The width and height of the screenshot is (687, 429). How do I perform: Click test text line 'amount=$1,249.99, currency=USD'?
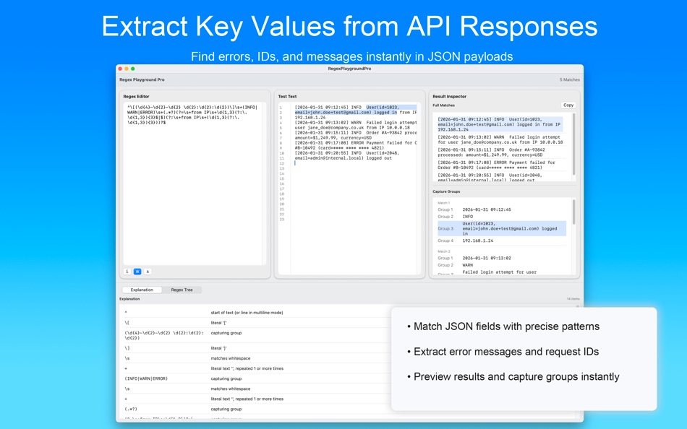point(333,138)
